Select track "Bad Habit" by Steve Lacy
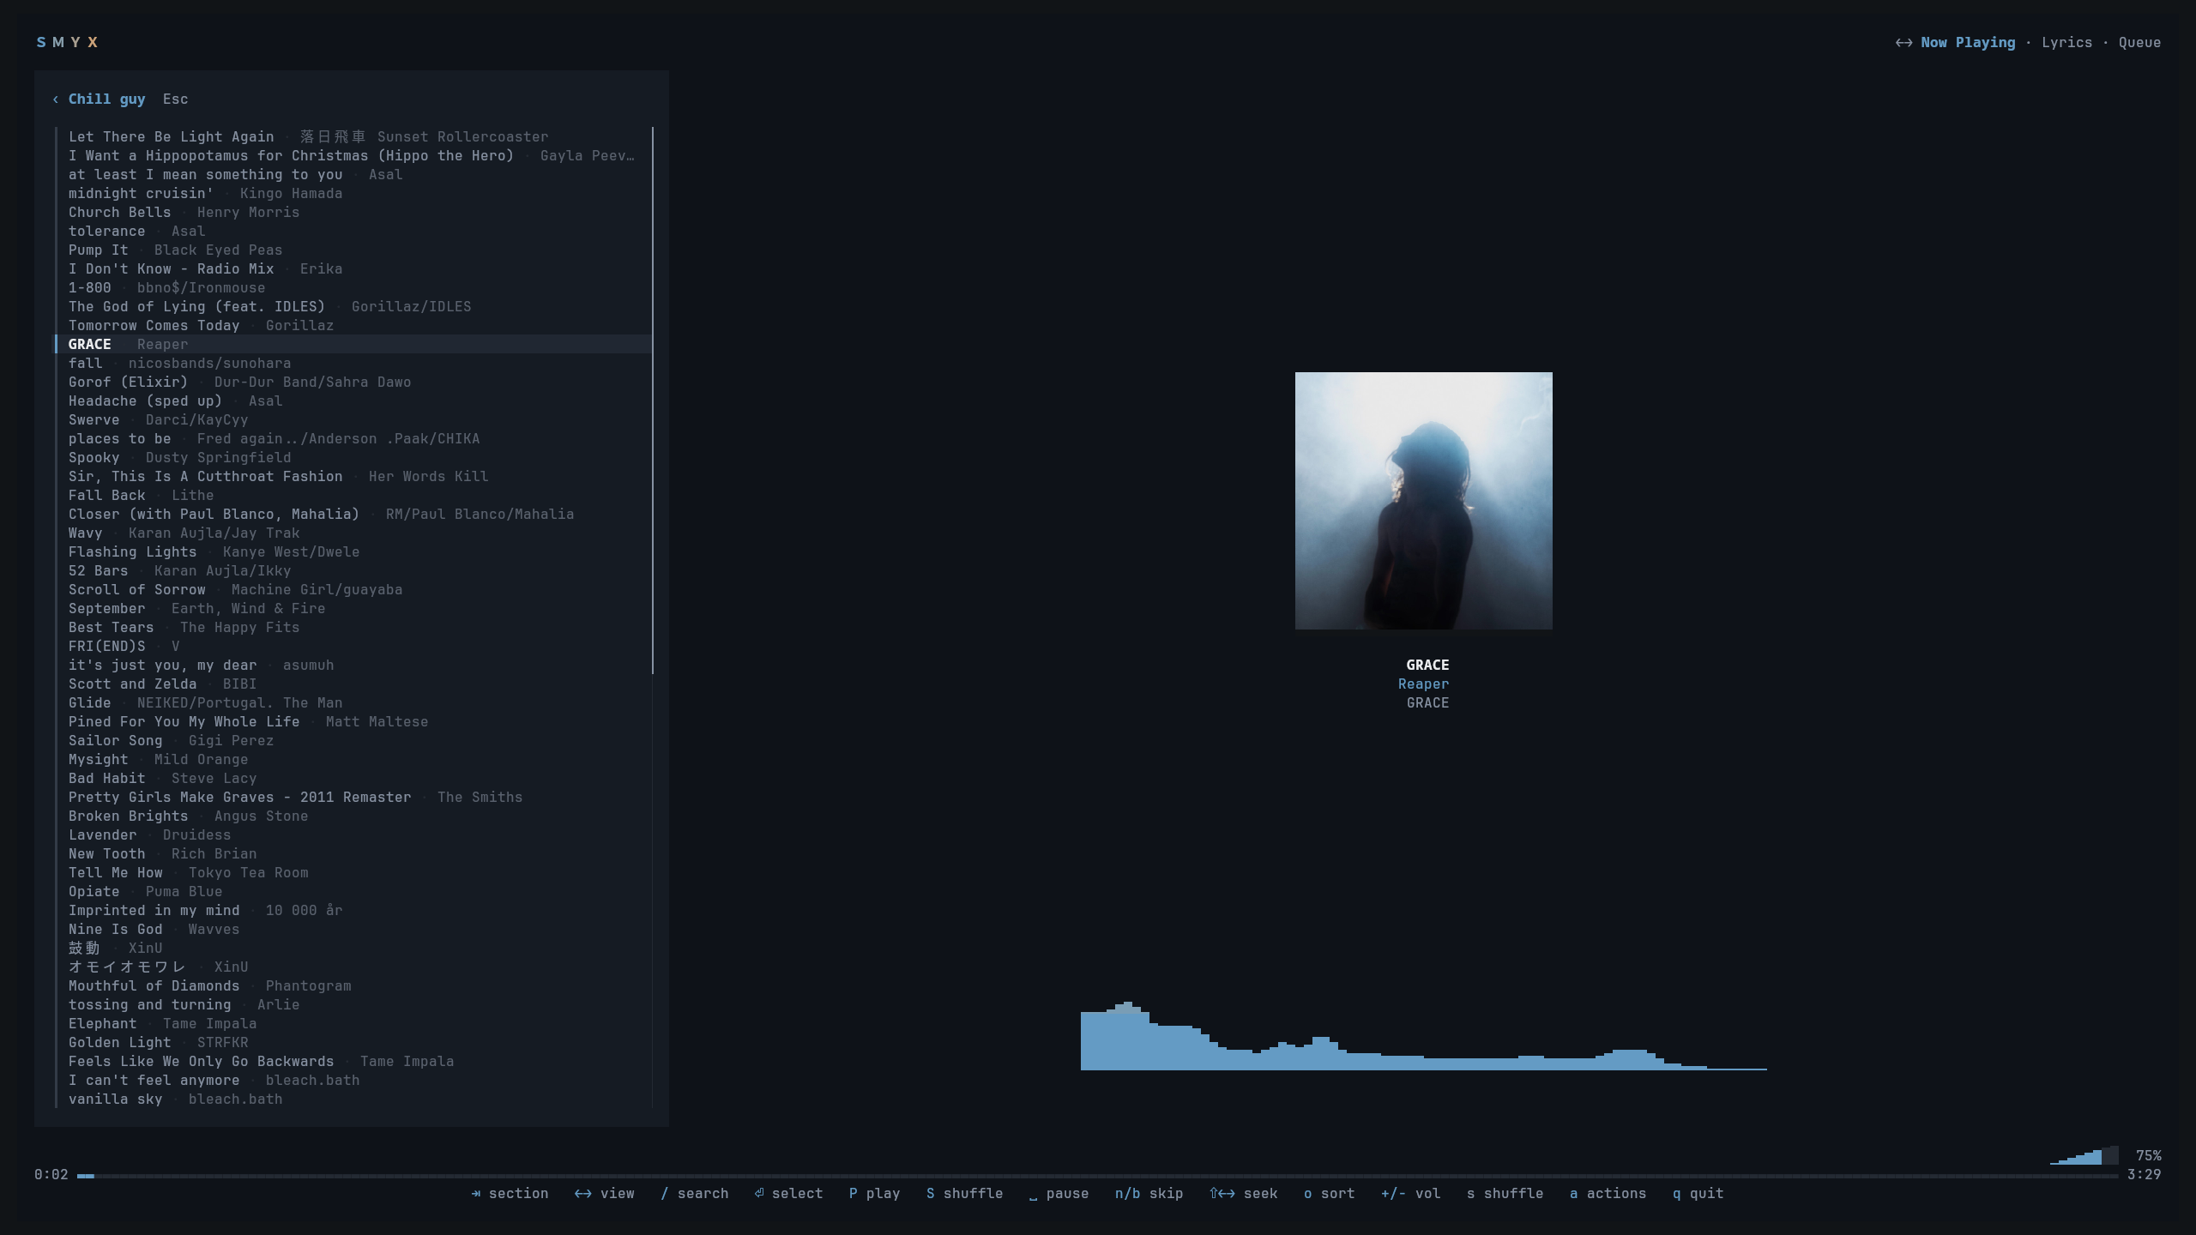 (353, 779)
